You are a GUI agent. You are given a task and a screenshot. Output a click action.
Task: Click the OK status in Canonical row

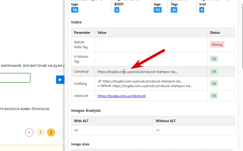point(214,71)
